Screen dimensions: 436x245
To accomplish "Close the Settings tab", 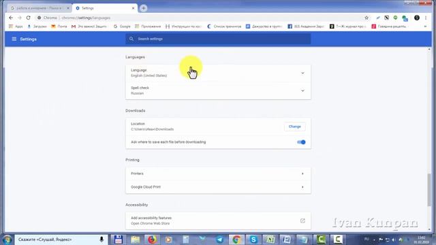I will click(x=133, y=8).
